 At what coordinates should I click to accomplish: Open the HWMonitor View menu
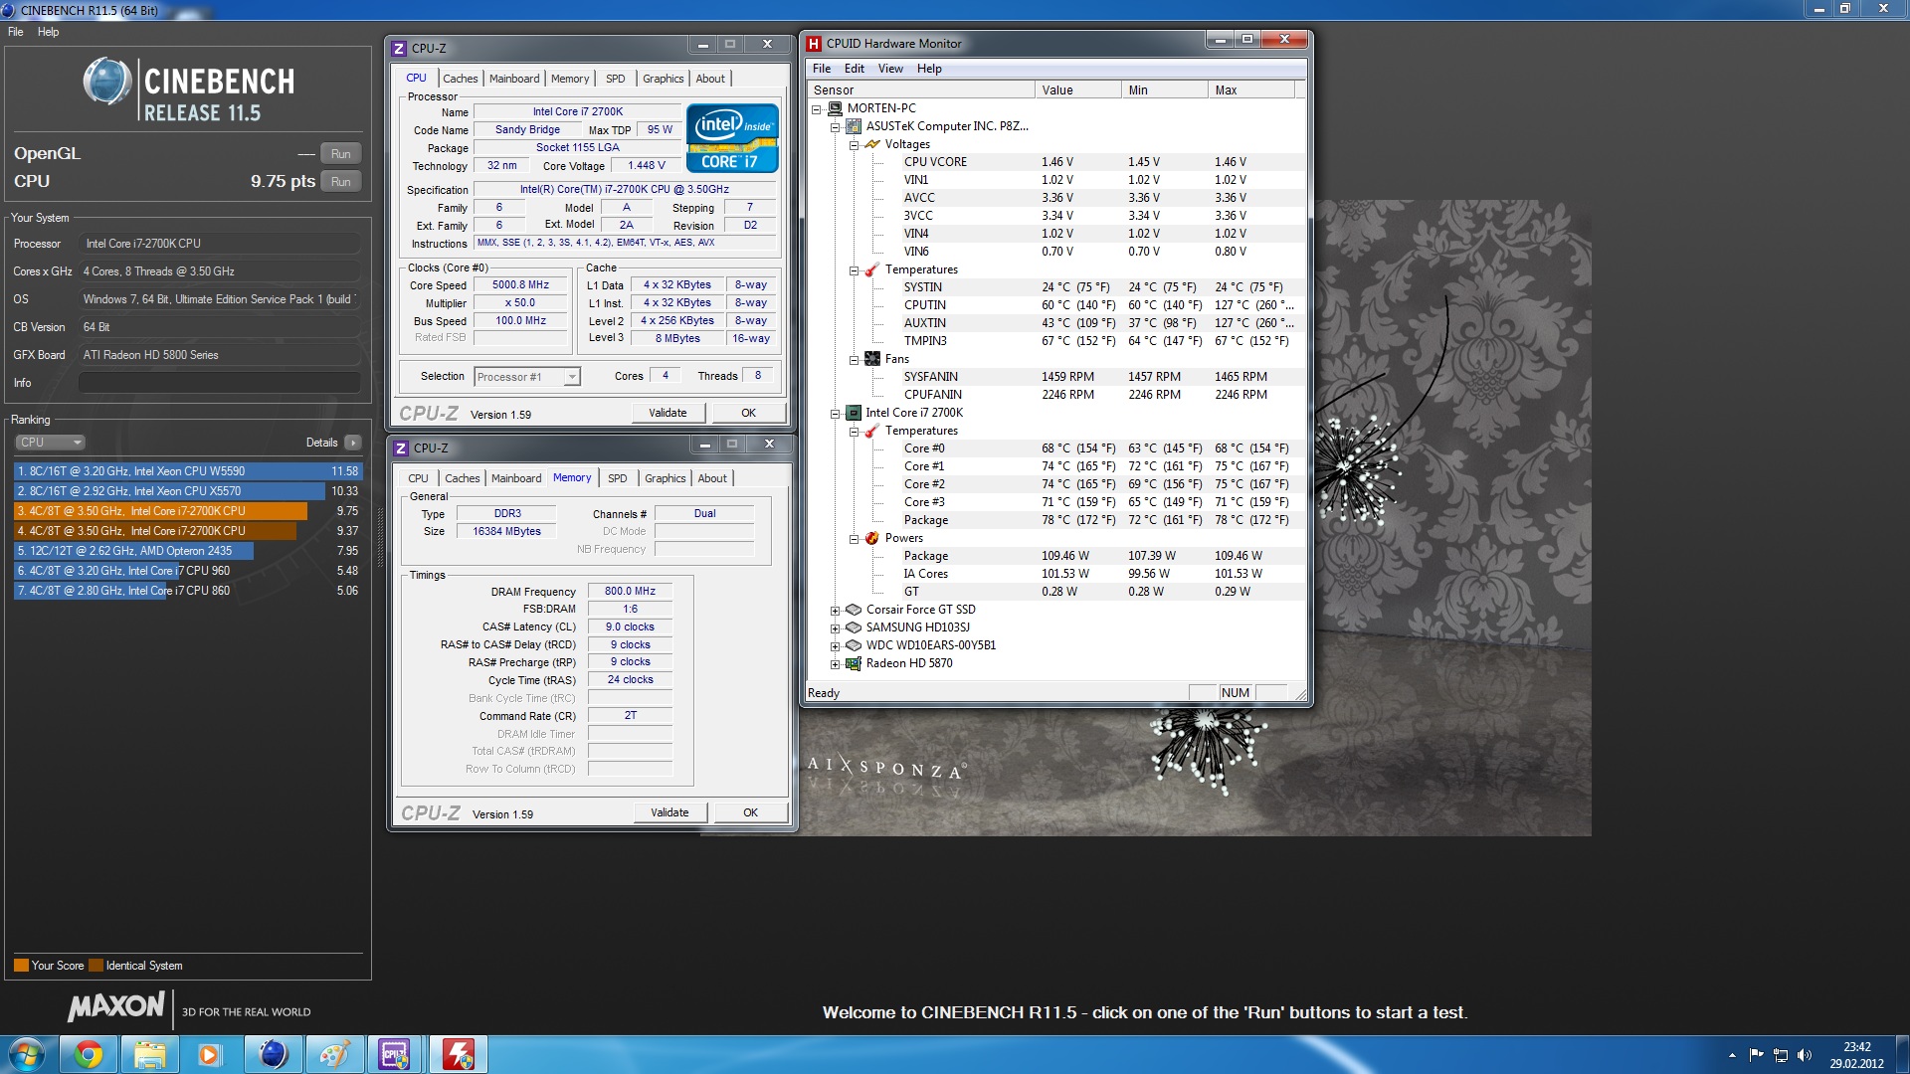coord(890,69)
